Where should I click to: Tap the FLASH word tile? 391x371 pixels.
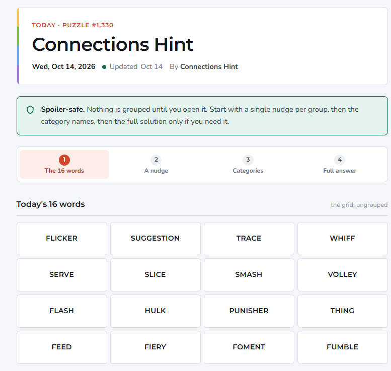[62, 311]
